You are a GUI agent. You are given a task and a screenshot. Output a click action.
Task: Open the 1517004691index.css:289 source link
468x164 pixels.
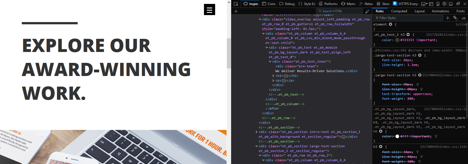pyautogui.click(x=444, y=75)
